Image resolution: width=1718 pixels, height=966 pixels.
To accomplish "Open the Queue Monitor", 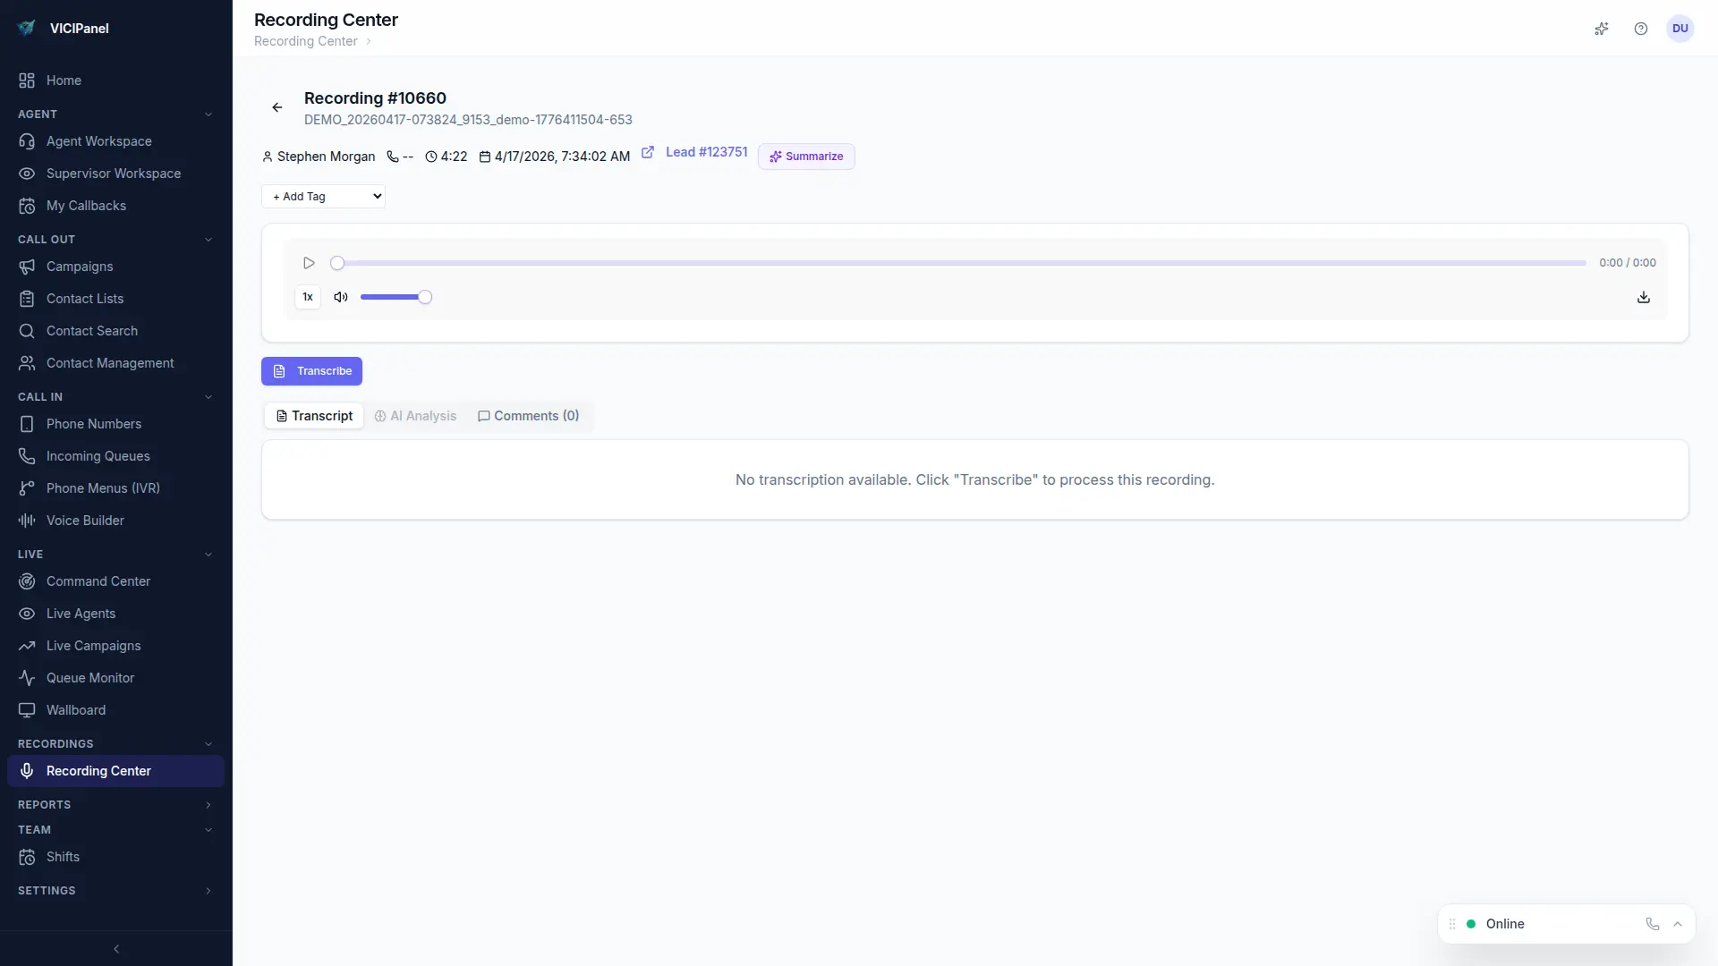I will click(x=89, y=678).
